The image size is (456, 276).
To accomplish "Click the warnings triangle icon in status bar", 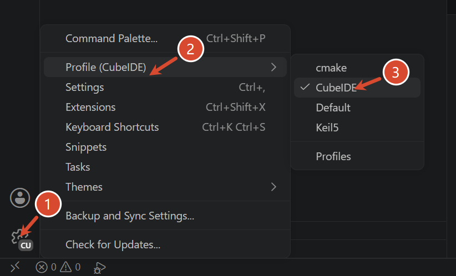I will pos(66,267).
